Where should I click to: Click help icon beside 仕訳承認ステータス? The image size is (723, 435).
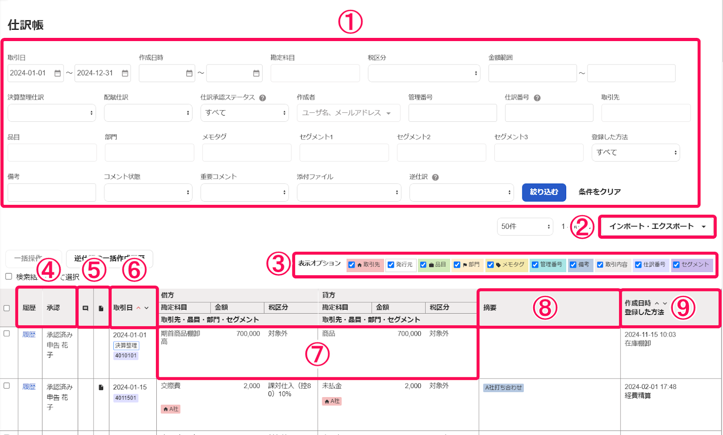(263, 98)
